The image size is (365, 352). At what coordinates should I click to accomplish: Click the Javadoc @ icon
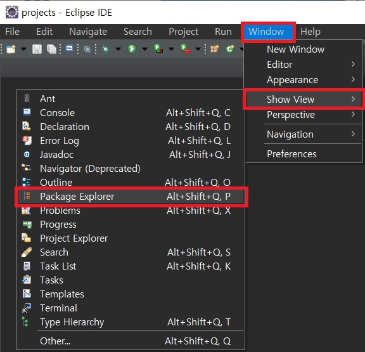[27, 154]
